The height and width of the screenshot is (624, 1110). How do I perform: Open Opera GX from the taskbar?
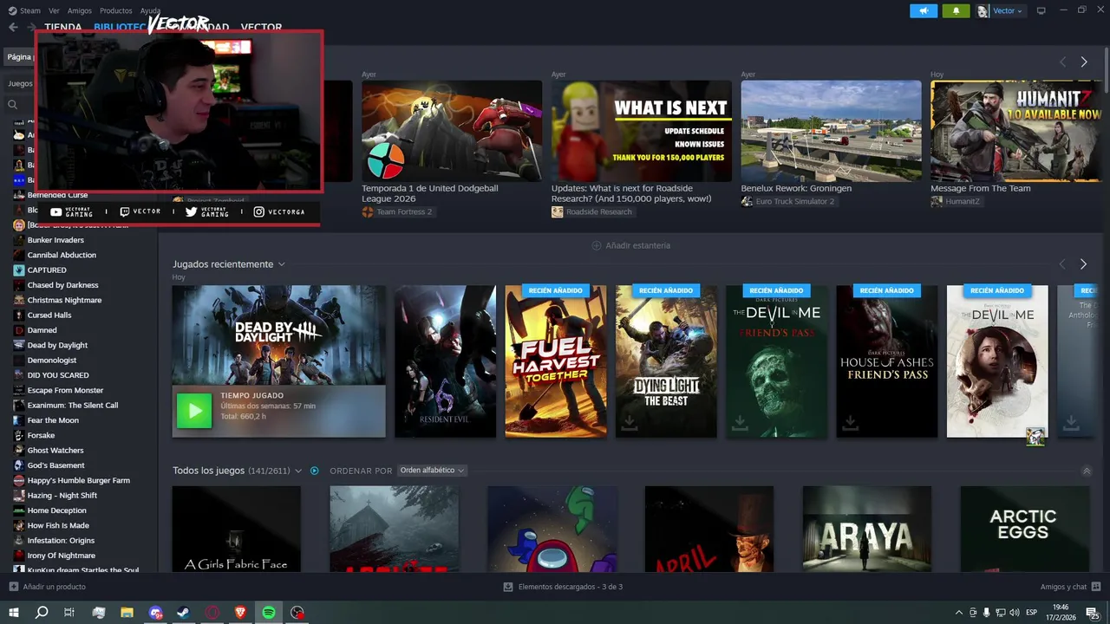[x=212, y=613]
